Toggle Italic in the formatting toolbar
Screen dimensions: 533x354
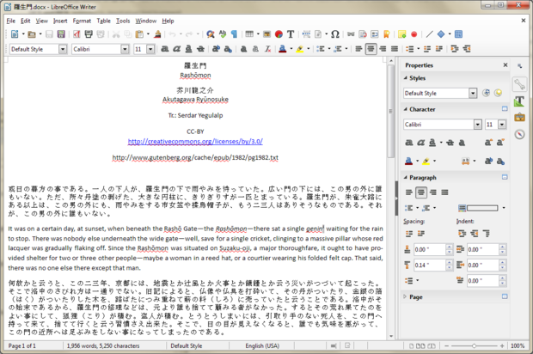click(x=177, y=49)
